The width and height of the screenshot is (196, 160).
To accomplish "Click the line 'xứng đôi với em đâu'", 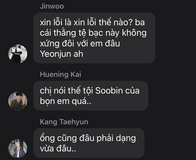I will (x=80, y=44).
